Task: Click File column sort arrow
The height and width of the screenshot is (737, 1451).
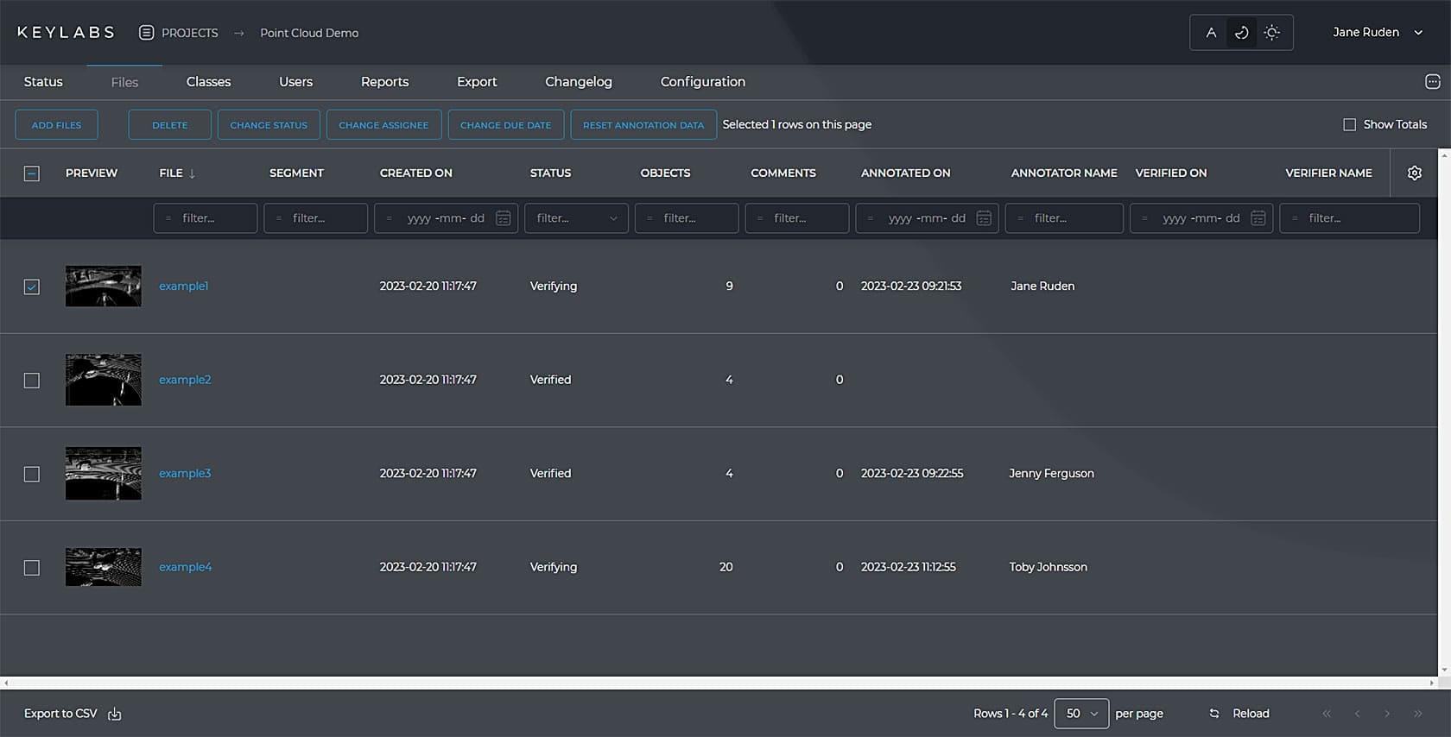Action: pos(192,173)
